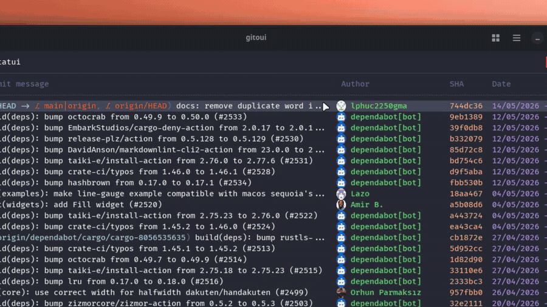
Task: Click dependabot avatar on commit a443724 row
Action: point(341,215)
